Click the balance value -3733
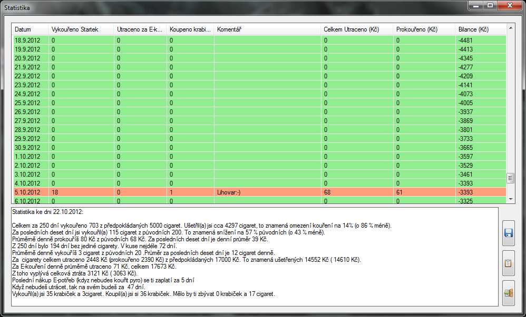 tap(465, 139)
